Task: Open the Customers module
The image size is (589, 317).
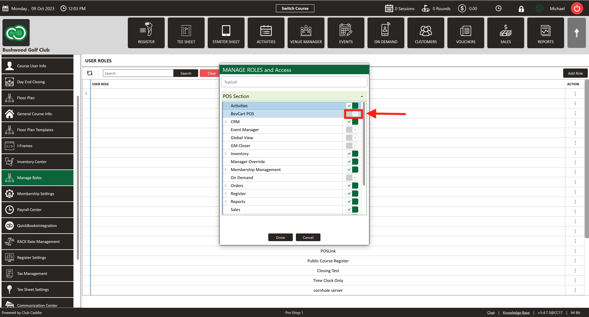Action: pyautogui.click(x=426, y=33)
